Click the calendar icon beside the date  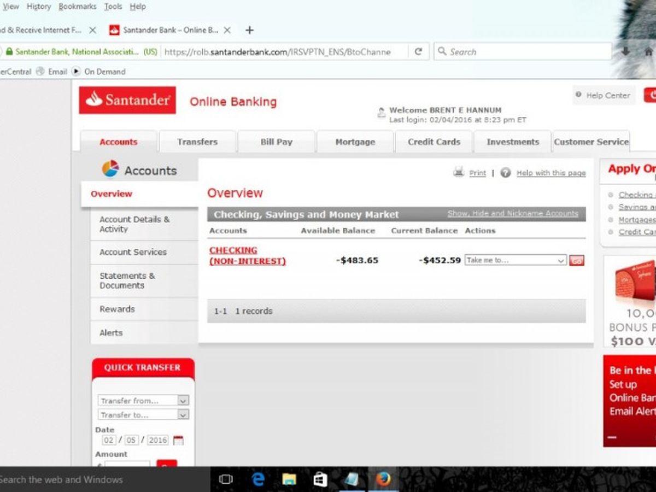point(178,440)
